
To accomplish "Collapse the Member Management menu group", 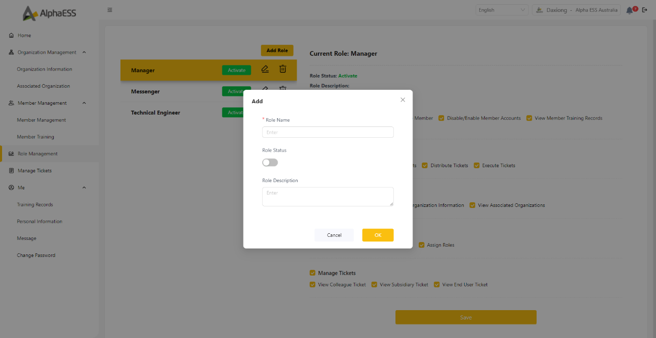I will 84,103.
